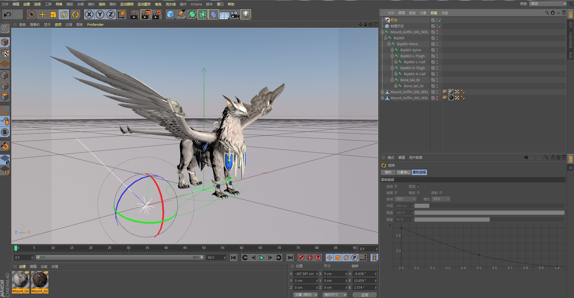
Task: Switch to the 轴向 tab
Action: click(388, 172)
